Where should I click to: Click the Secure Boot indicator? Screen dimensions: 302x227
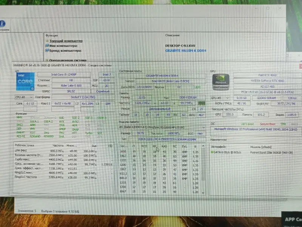click(x=268, y=124)
